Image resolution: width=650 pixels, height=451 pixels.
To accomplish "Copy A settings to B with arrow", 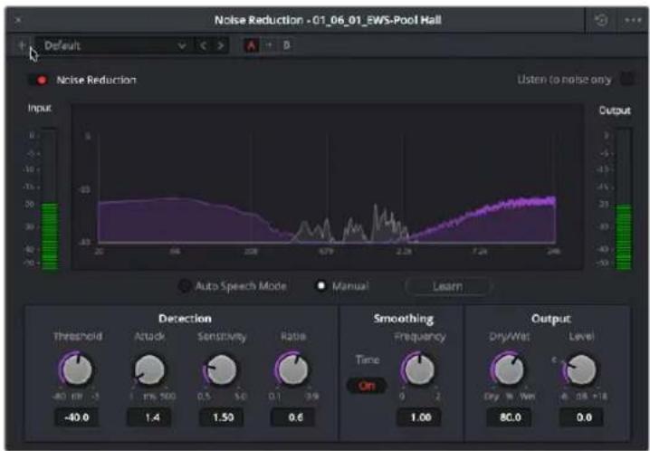I will coord(270,45).
